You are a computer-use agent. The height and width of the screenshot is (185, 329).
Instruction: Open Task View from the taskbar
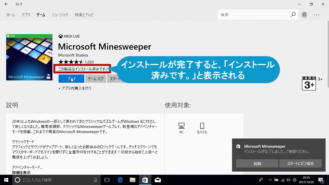point(107,180)
